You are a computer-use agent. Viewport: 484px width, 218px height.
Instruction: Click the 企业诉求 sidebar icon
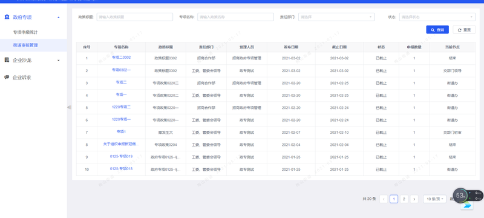tap(7, 77)
